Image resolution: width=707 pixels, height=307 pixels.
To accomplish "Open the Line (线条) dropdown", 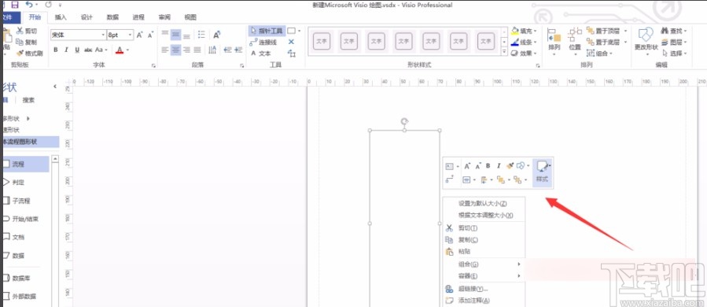I will 524,43.
